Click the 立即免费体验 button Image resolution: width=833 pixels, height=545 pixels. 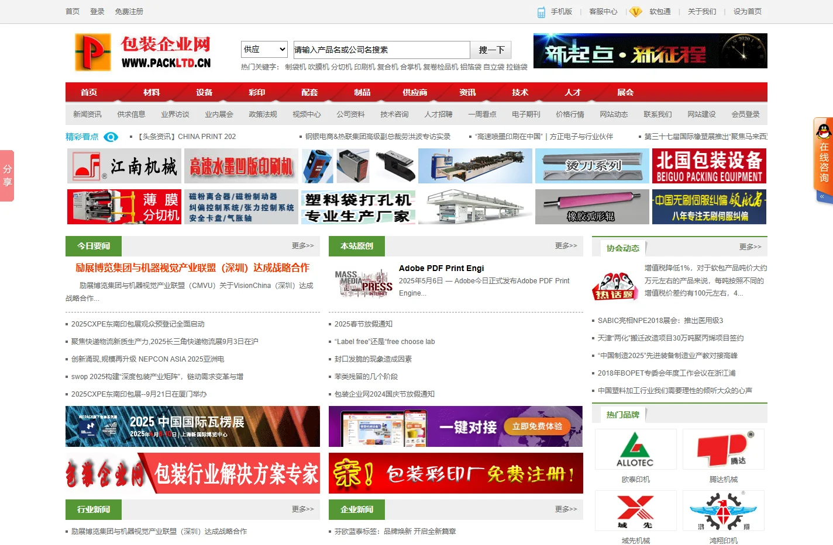537,426
